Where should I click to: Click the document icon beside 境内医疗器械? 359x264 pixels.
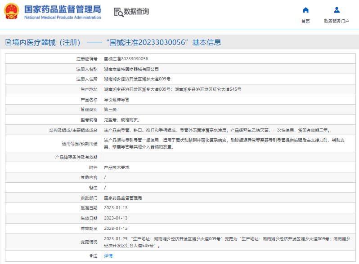8,42
